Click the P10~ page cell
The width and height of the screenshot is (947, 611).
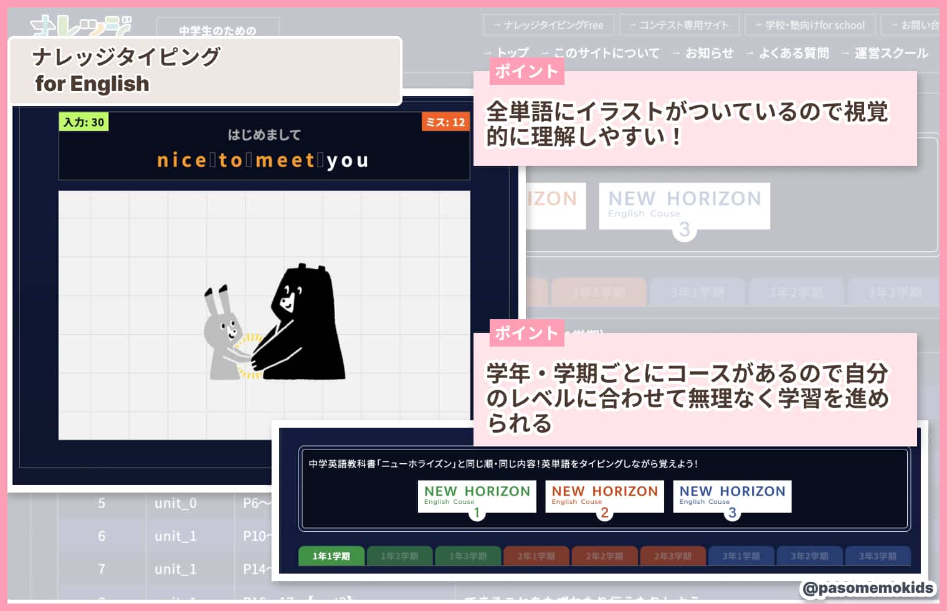click(x=257, y=536)
